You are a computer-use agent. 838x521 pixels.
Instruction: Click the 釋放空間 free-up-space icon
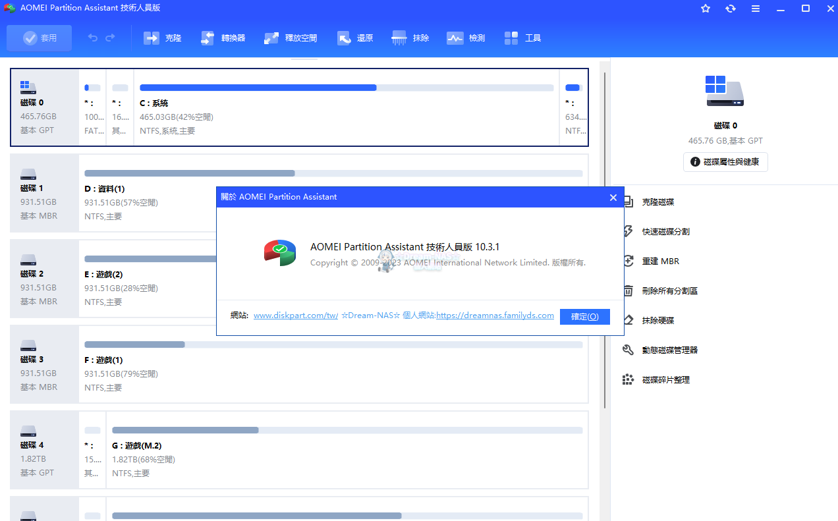pos(291,38)
